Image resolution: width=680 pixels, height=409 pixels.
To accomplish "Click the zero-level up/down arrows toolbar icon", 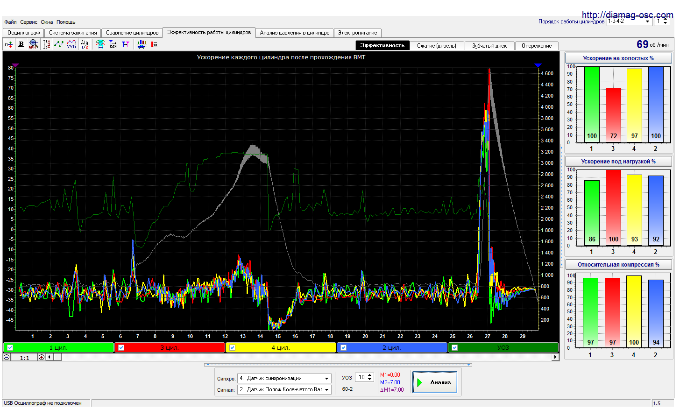I will (8, 44).
